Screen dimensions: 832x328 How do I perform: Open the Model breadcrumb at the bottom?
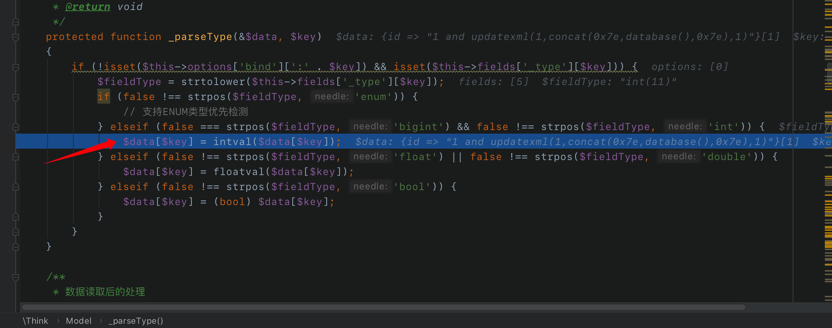79,320
